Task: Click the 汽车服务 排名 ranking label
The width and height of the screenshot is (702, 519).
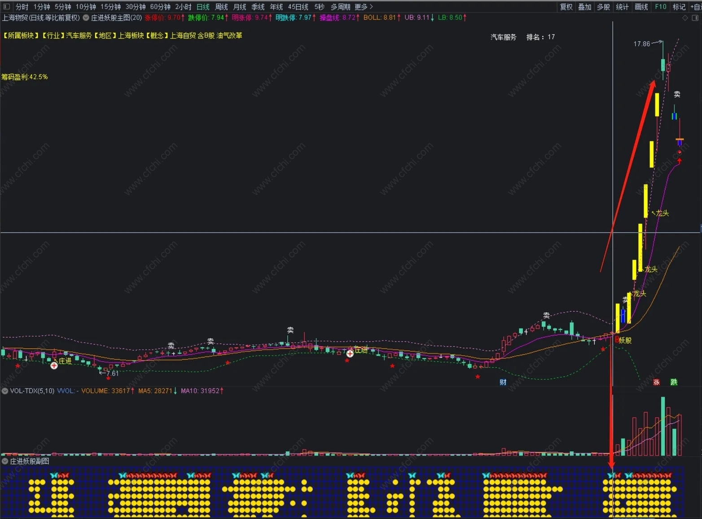Action: click(522, 37)
